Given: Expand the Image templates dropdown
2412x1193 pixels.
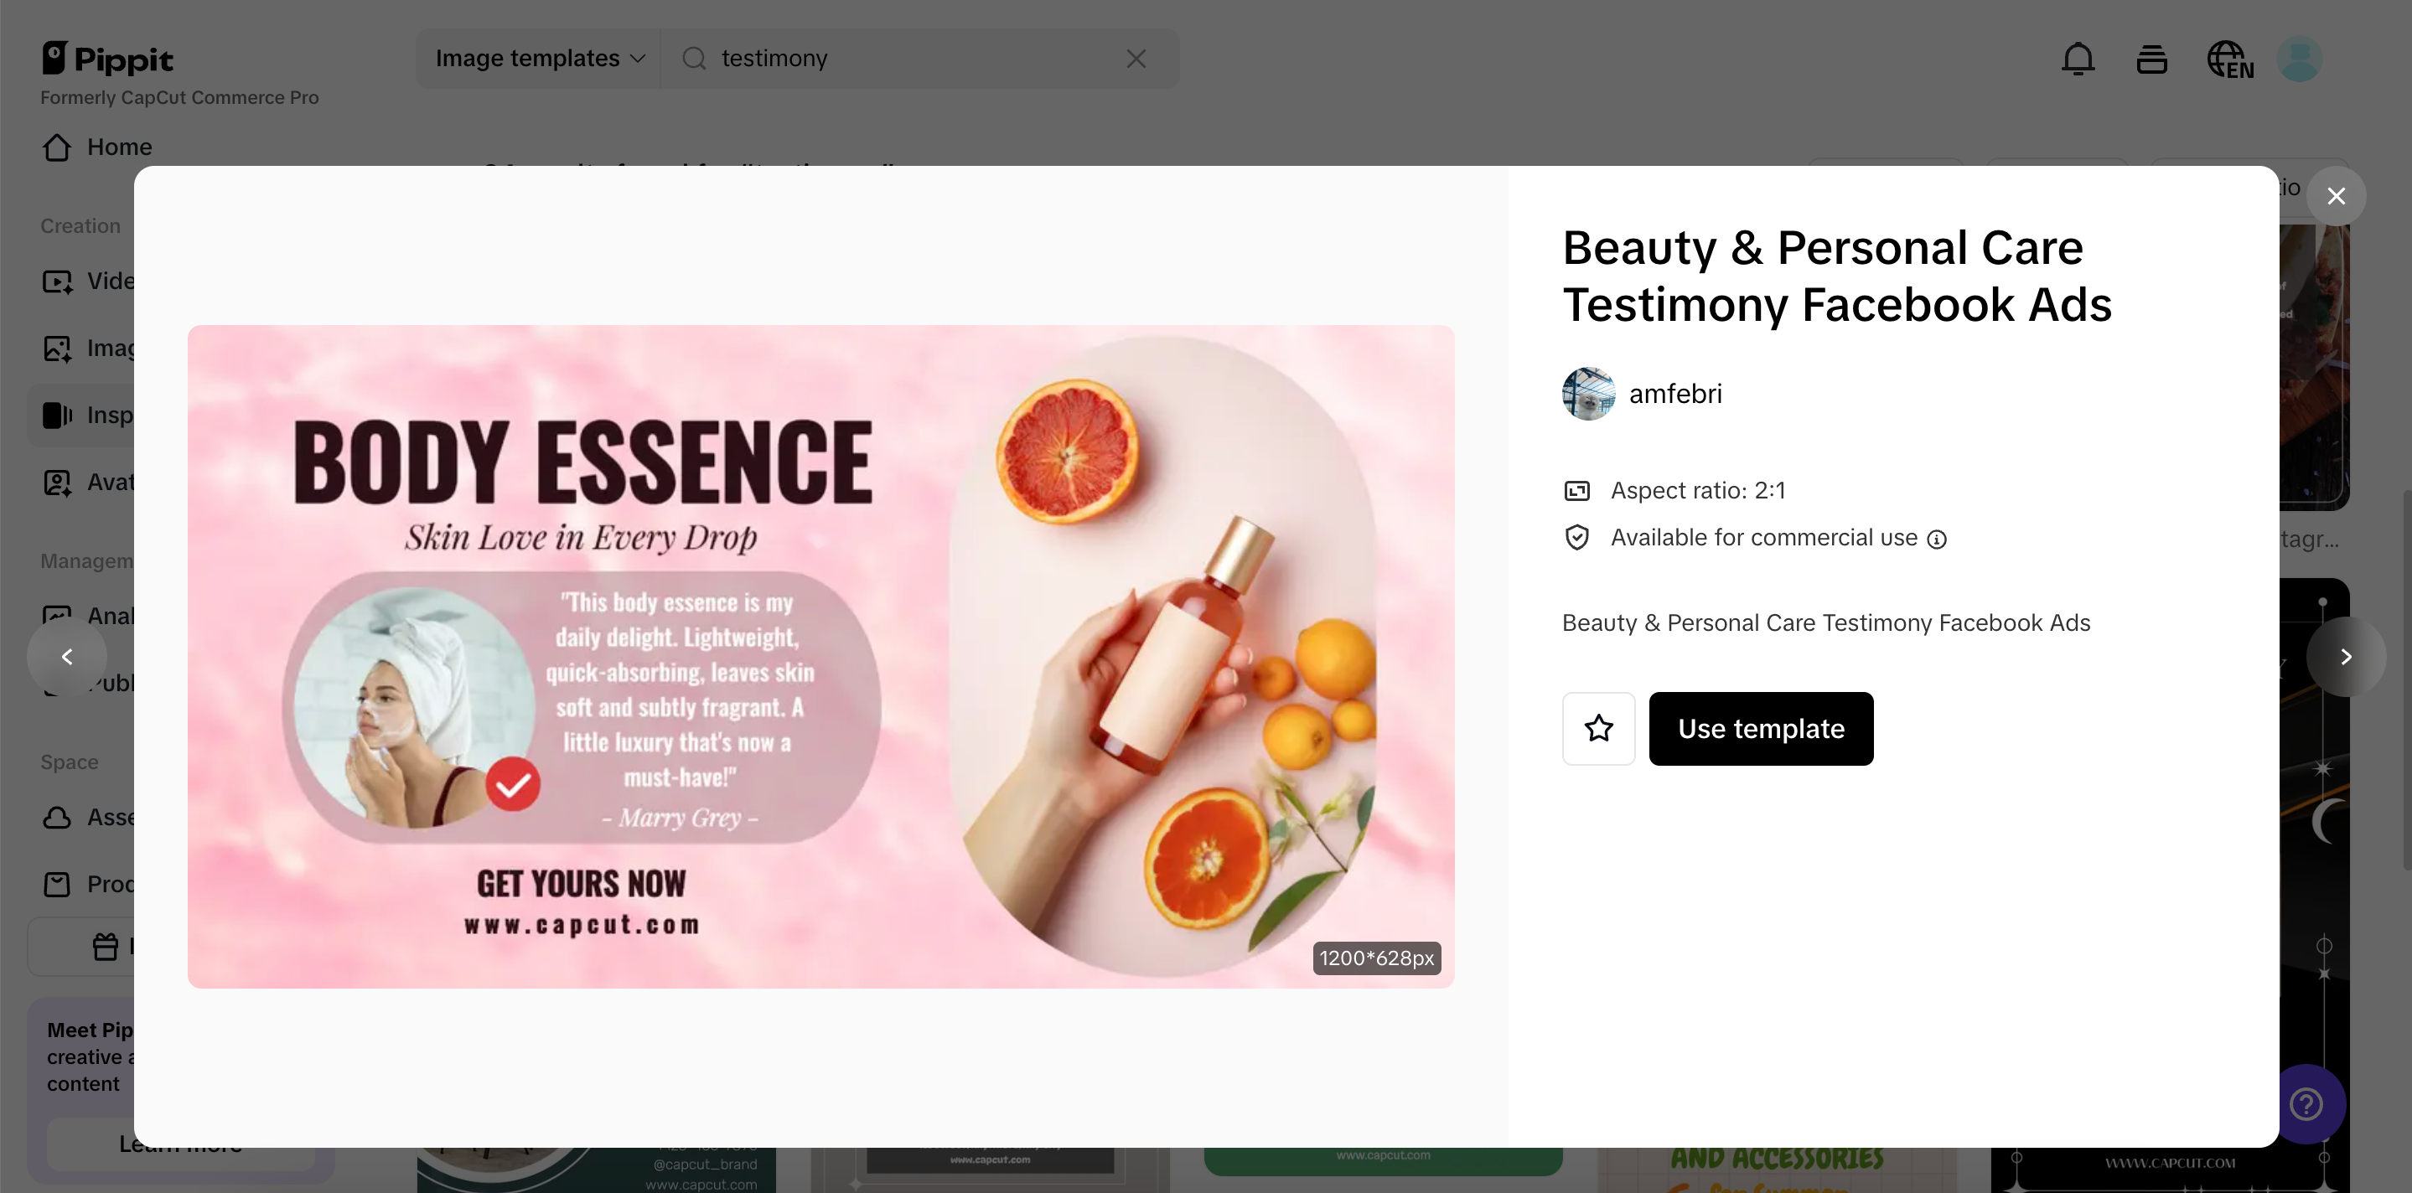Looking at the screenshot, I should point(540,59).
